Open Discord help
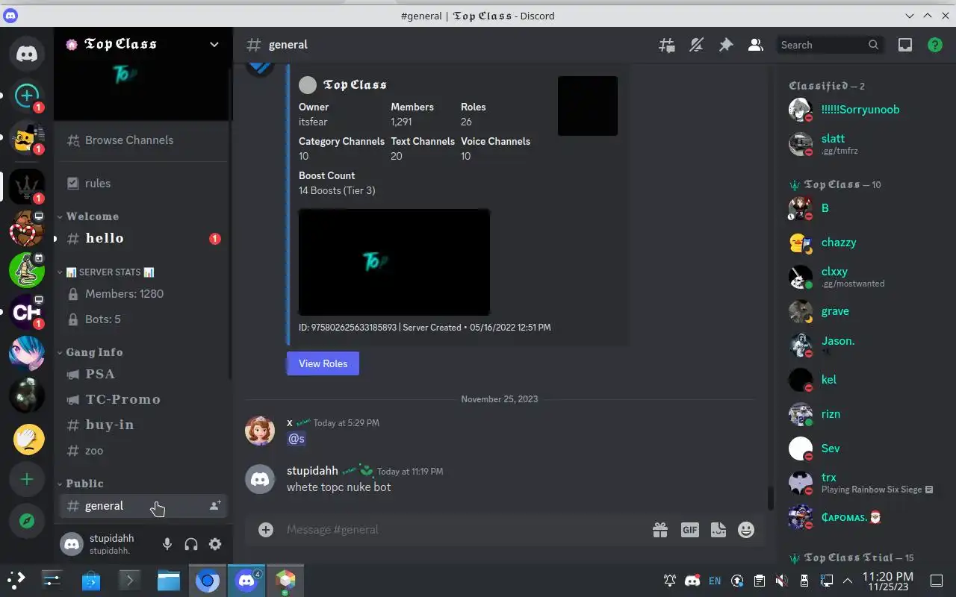Viewport: 956px width, 597px height. pyautogui.click(x=934, y=45)
